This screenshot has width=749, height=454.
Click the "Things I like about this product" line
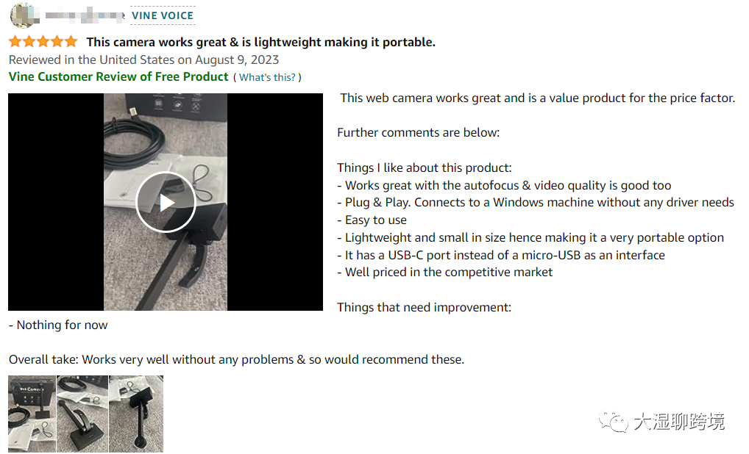pyautogui.click(x=425, y=168)
